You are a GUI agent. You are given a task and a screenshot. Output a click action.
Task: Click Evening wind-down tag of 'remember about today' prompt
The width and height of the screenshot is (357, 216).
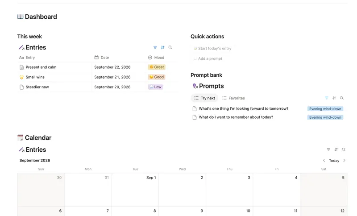pyautogui.click(x=325, y=117)
